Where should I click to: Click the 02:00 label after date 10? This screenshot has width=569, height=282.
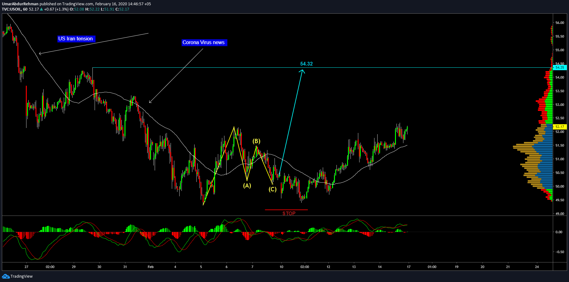click(x=305, y=267)
